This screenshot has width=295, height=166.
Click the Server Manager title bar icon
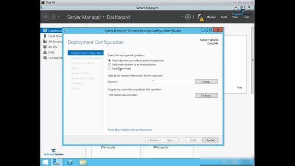42,8
